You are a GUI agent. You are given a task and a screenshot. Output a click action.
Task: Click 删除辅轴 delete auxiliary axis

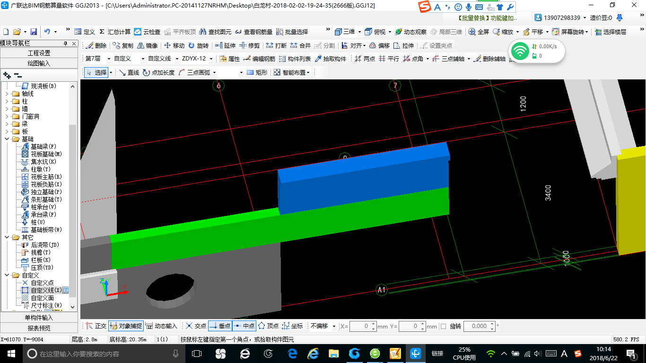tap(489, 59)
